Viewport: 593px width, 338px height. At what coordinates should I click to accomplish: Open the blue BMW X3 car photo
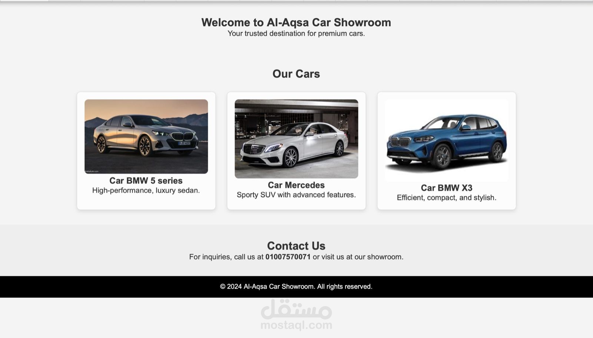(x=447, y=140)
